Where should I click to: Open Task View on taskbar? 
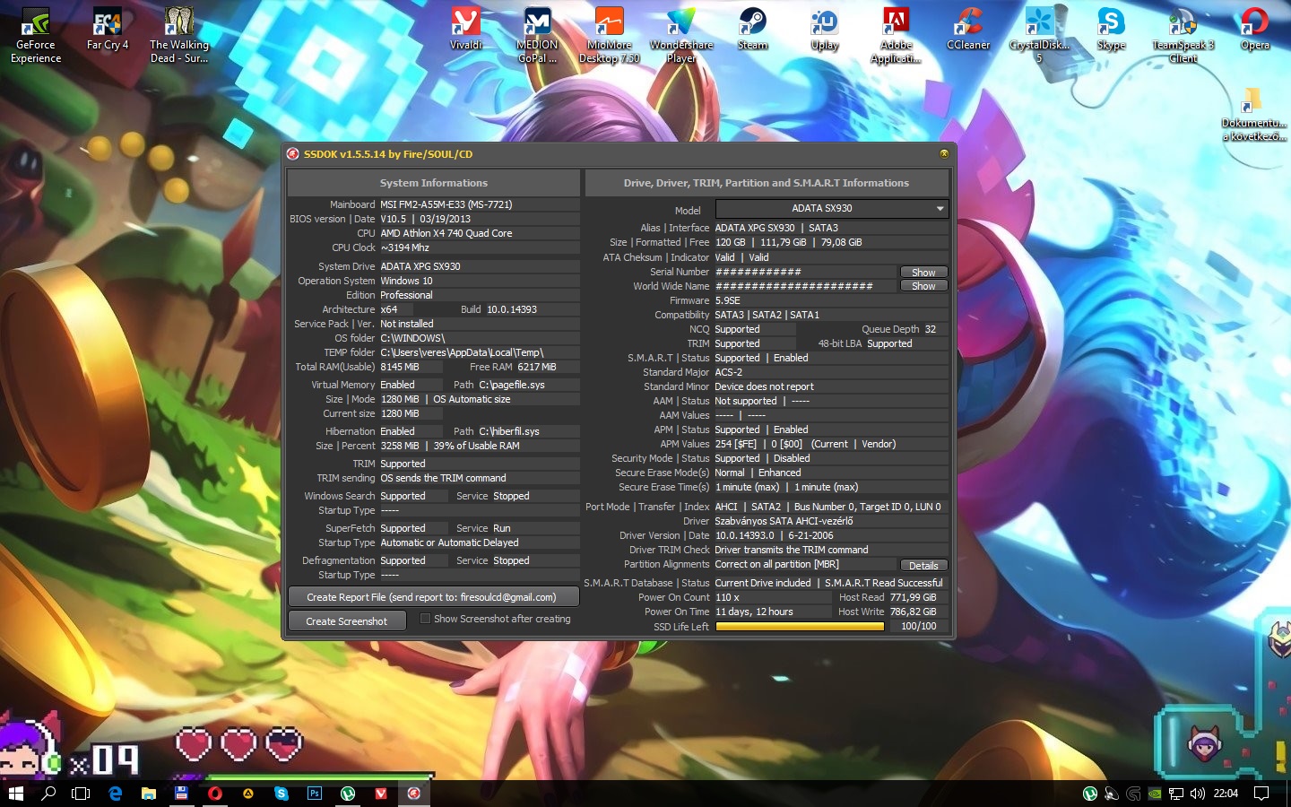pos(81,794)
